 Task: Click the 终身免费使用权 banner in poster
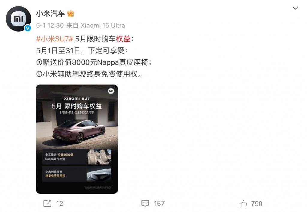pyautogui.click(x=77, y=174)
